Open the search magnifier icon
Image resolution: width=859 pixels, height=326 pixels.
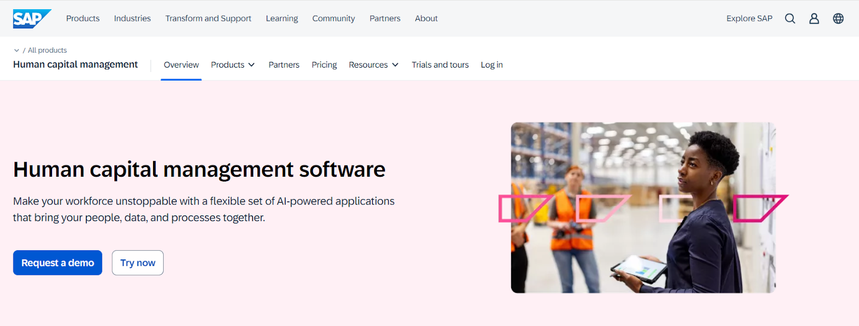tap(790, 18)
